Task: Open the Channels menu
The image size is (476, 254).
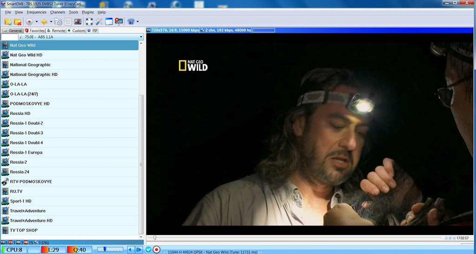Action: coord(57,12)
